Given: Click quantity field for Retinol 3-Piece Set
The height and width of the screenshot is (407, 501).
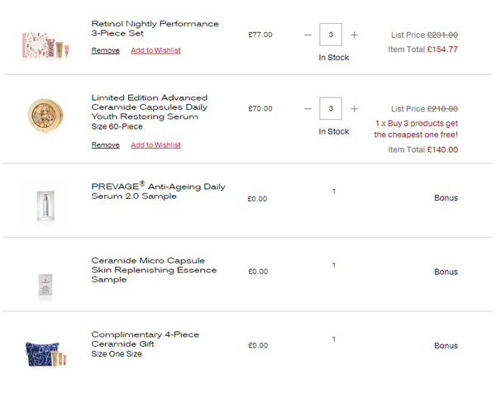Looking at the screenshot, I should (331, 35).
